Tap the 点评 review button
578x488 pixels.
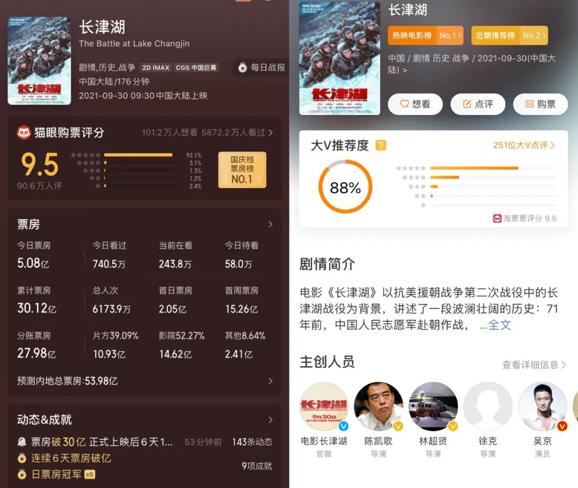pyautogui.click(x=478, y=104)
